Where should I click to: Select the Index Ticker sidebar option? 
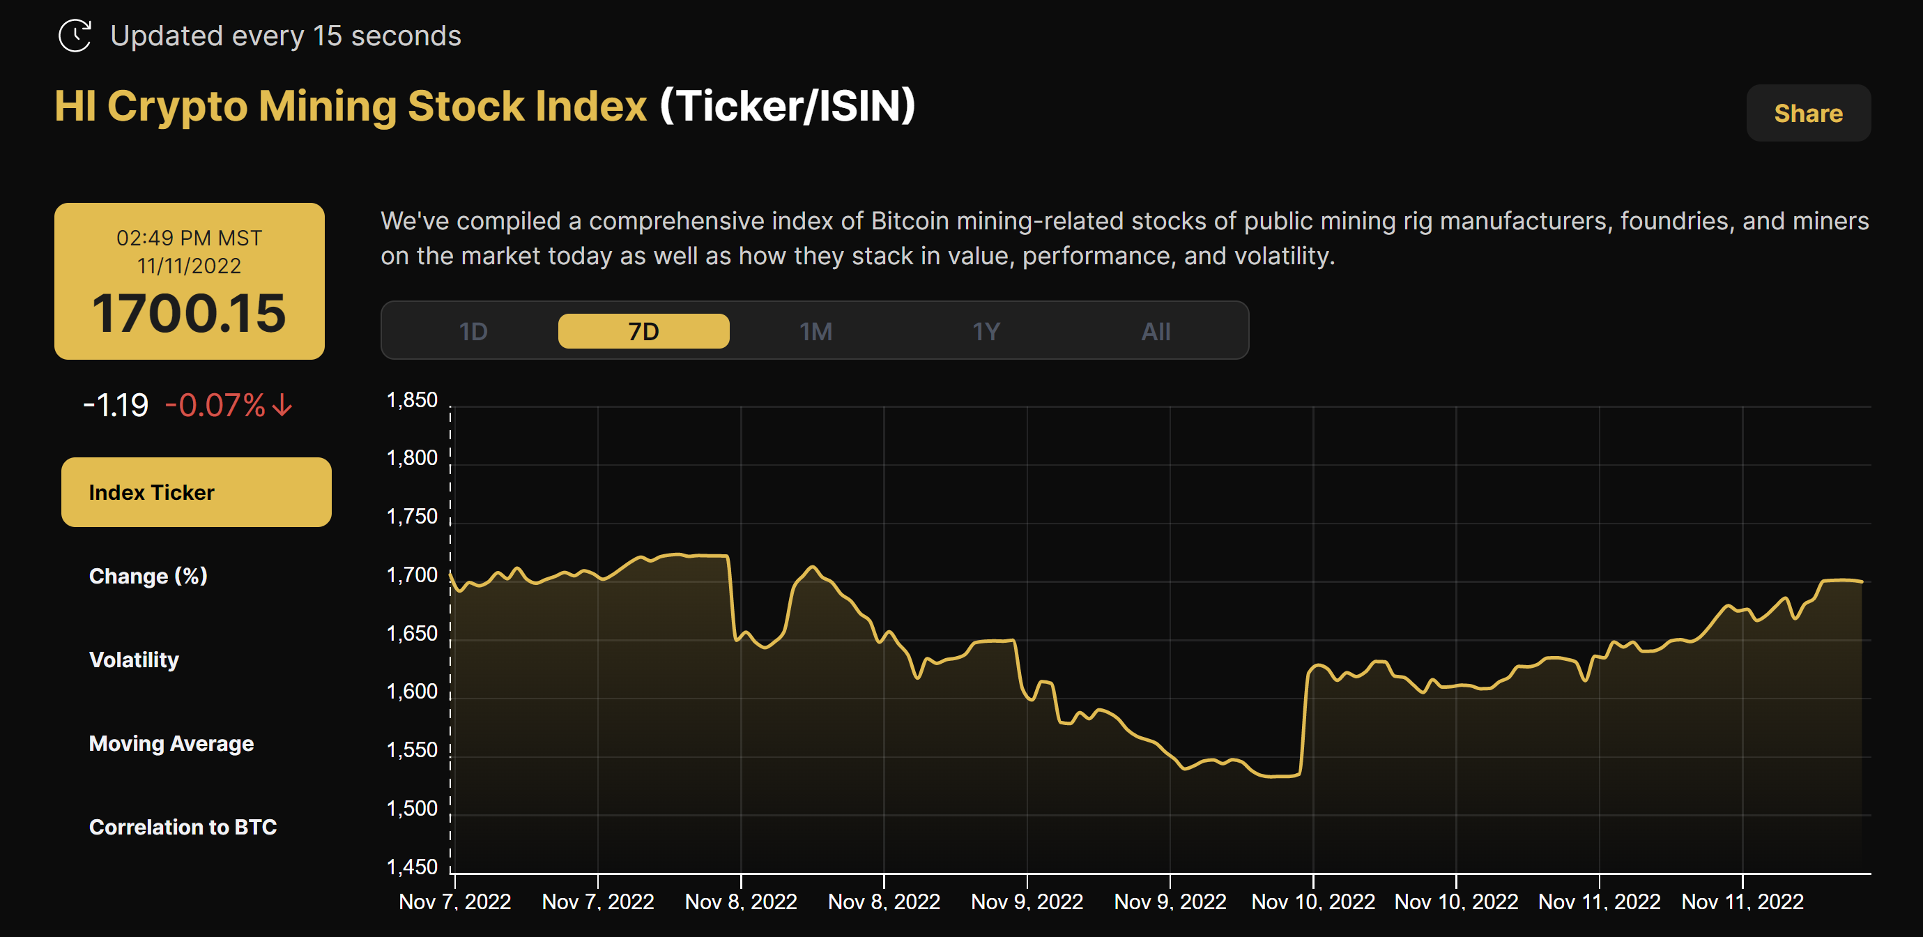[196, 492]
